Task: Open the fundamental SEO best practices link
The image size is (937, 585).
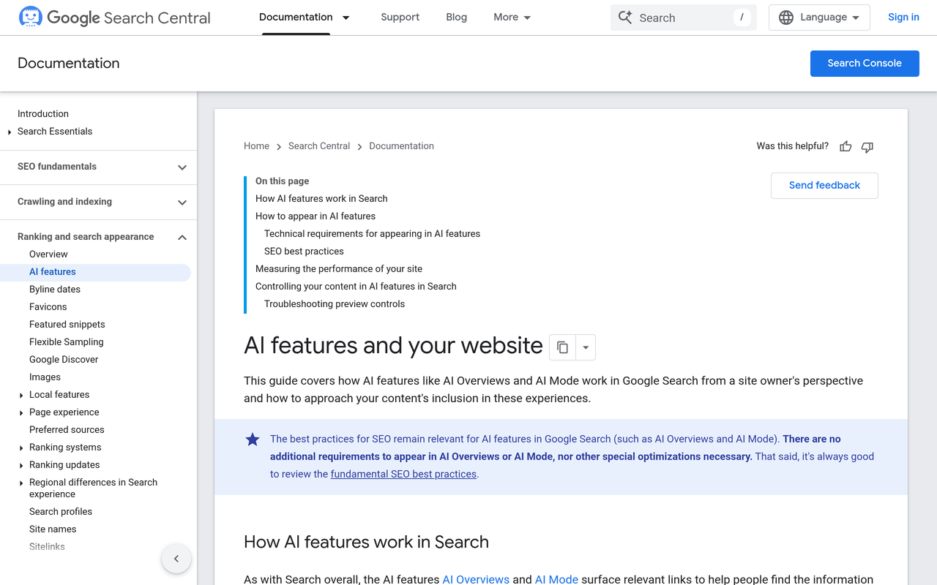Action: [x=403, y=474]
